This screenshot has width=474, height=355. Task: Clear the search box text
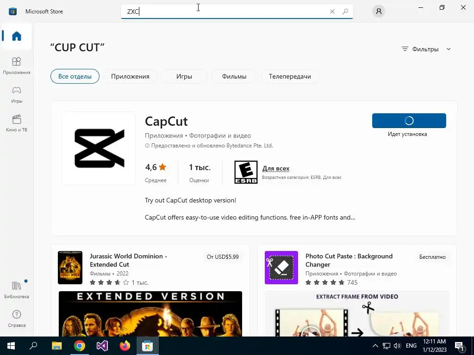(332, 12)
